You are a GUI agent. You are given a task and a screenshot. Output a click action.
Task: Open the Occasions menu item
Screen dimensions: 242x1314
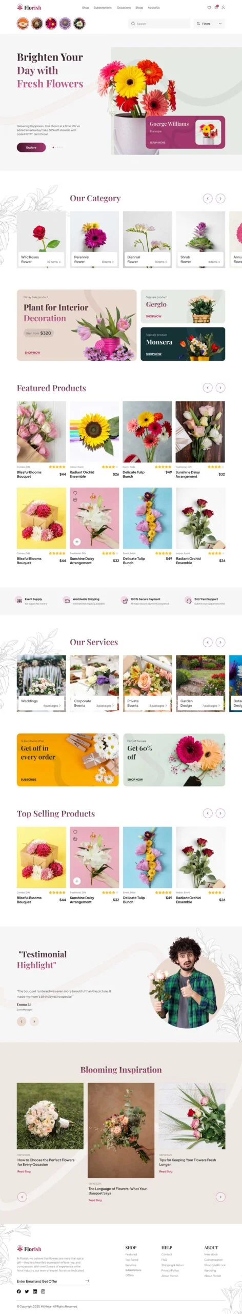tap(124, 8)
